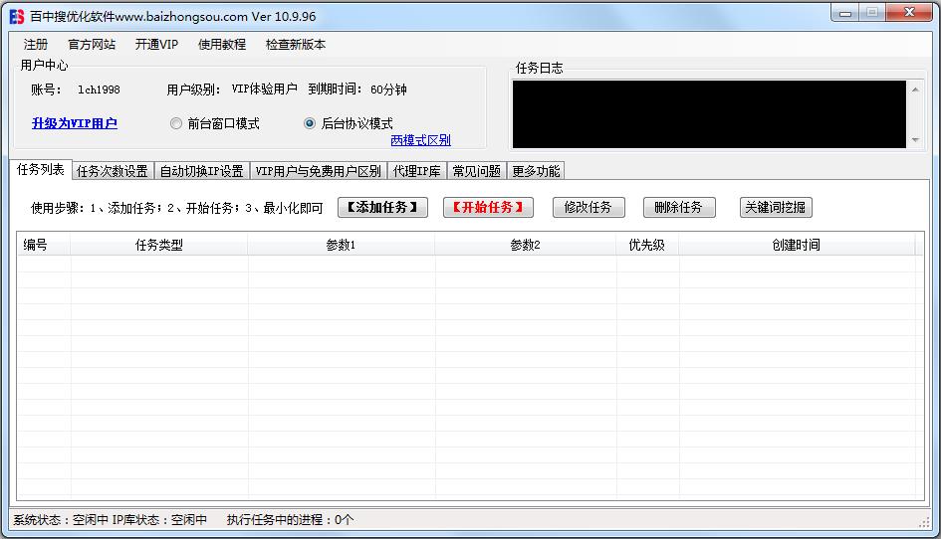
Task: Click inside the black 任务日志 log area
Action: click(709, 114)
